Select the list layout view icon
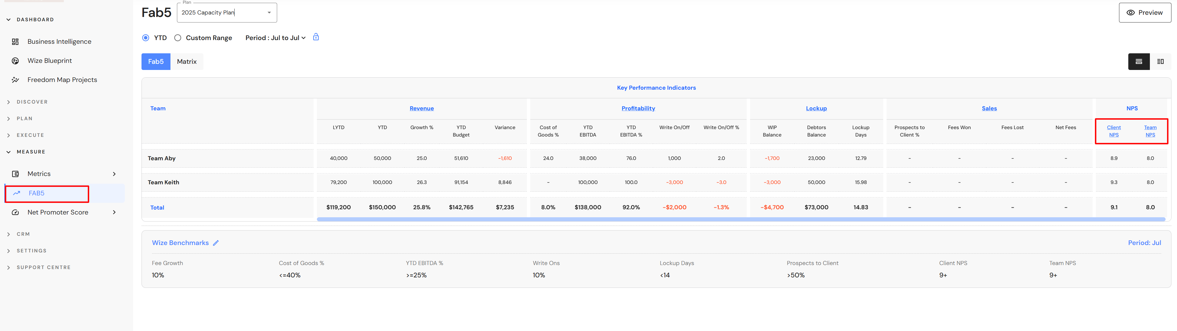The image size is (1177, 331). (x=1139, y=62)
